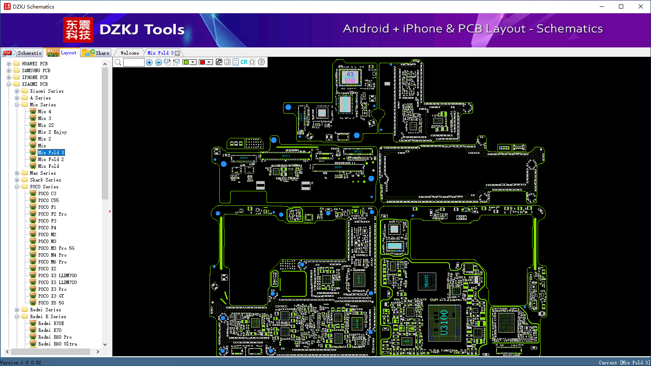
Task: Click the blue layer-stack icon in the toolbar
Action: tap(236, 62)
